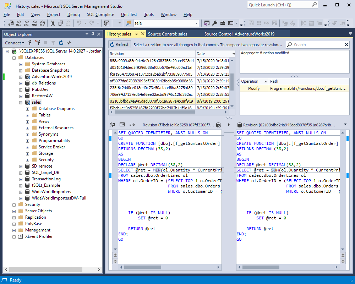Toggle the whitespace-ignore 'ab' compare option

click(x=112, y=125)
